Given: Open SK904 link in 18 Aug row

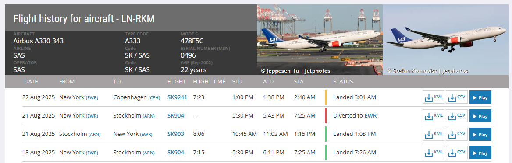Looking at the screenshot, I should [176, 152].
